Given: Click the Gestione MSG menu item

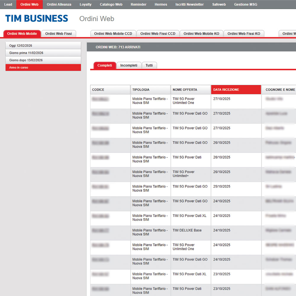Looking at the screenshot, I should point(245,4).
